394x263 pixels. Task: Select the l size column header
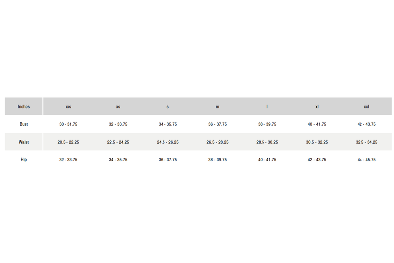point(267,107)
